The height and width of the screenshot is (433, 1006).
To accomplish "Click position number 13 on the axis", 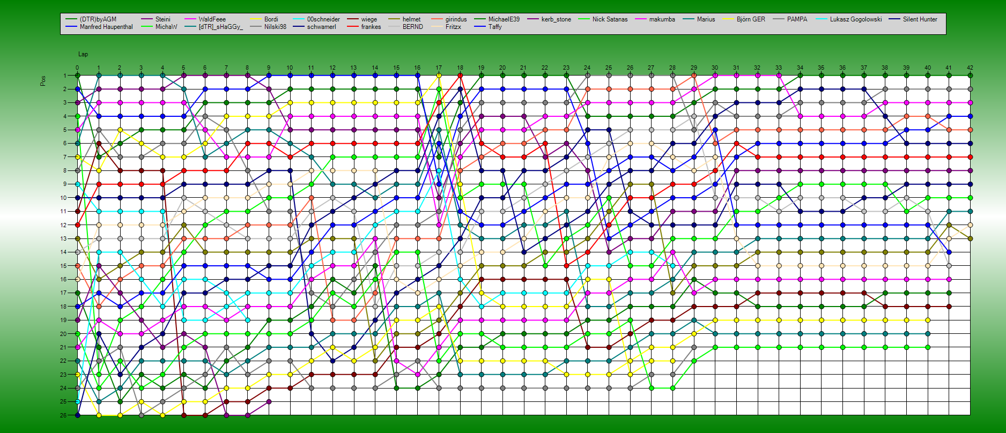I will [x=63, y=239].
